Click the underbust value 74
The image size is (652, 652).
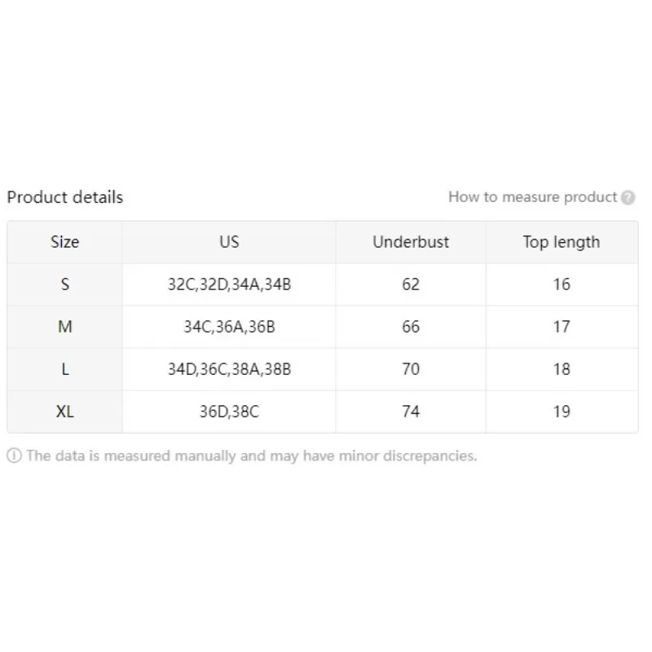[411, 412]
